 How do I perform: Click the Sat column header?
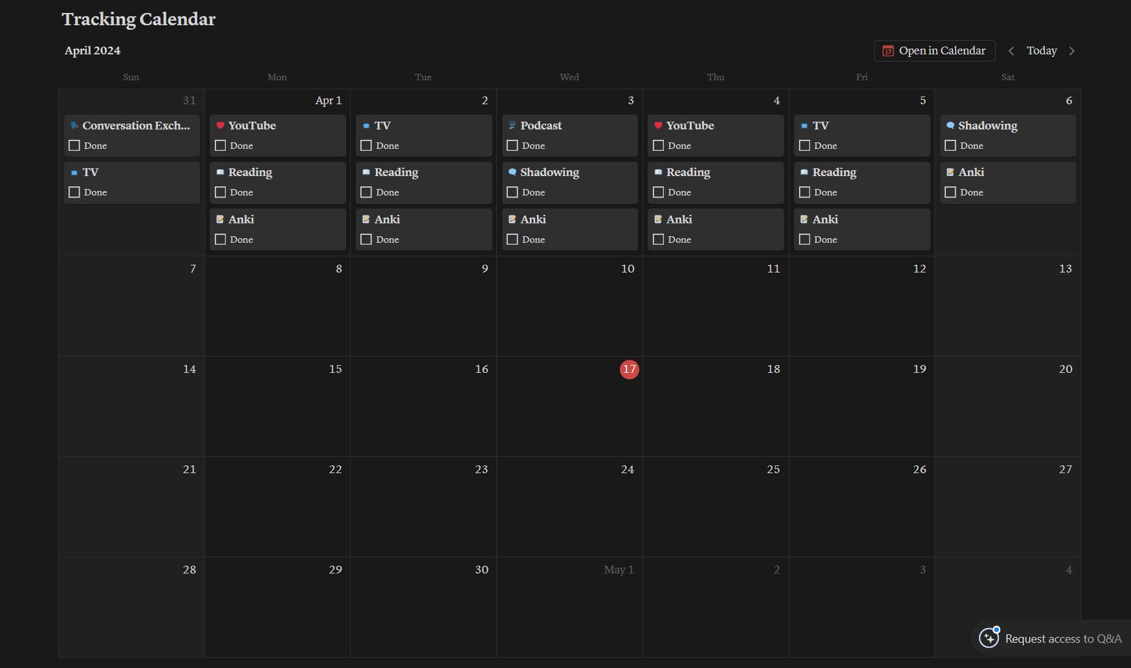1008,77
